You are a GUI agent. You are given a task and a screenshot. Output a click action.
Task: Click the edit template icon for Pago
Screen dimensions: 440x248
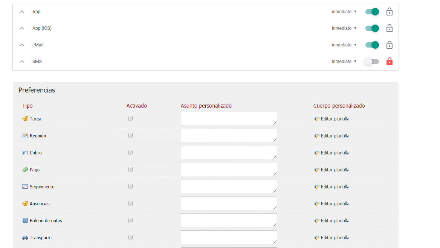tap(316, 169)
